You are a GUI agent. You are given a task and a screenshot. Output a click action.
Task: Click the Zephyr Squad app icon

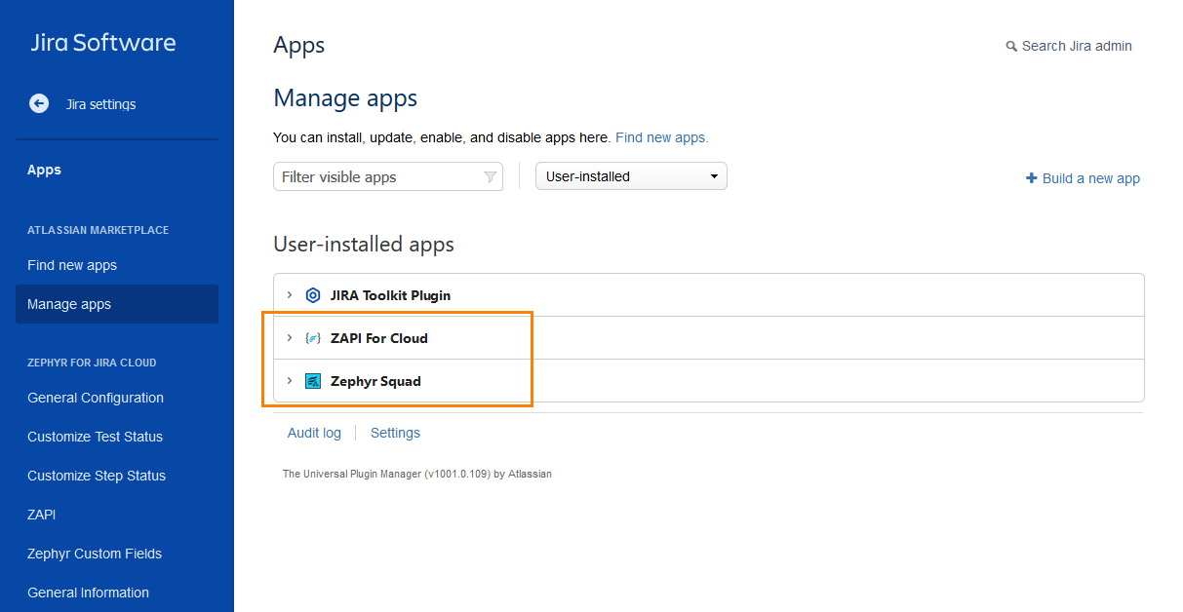[313, 381]
